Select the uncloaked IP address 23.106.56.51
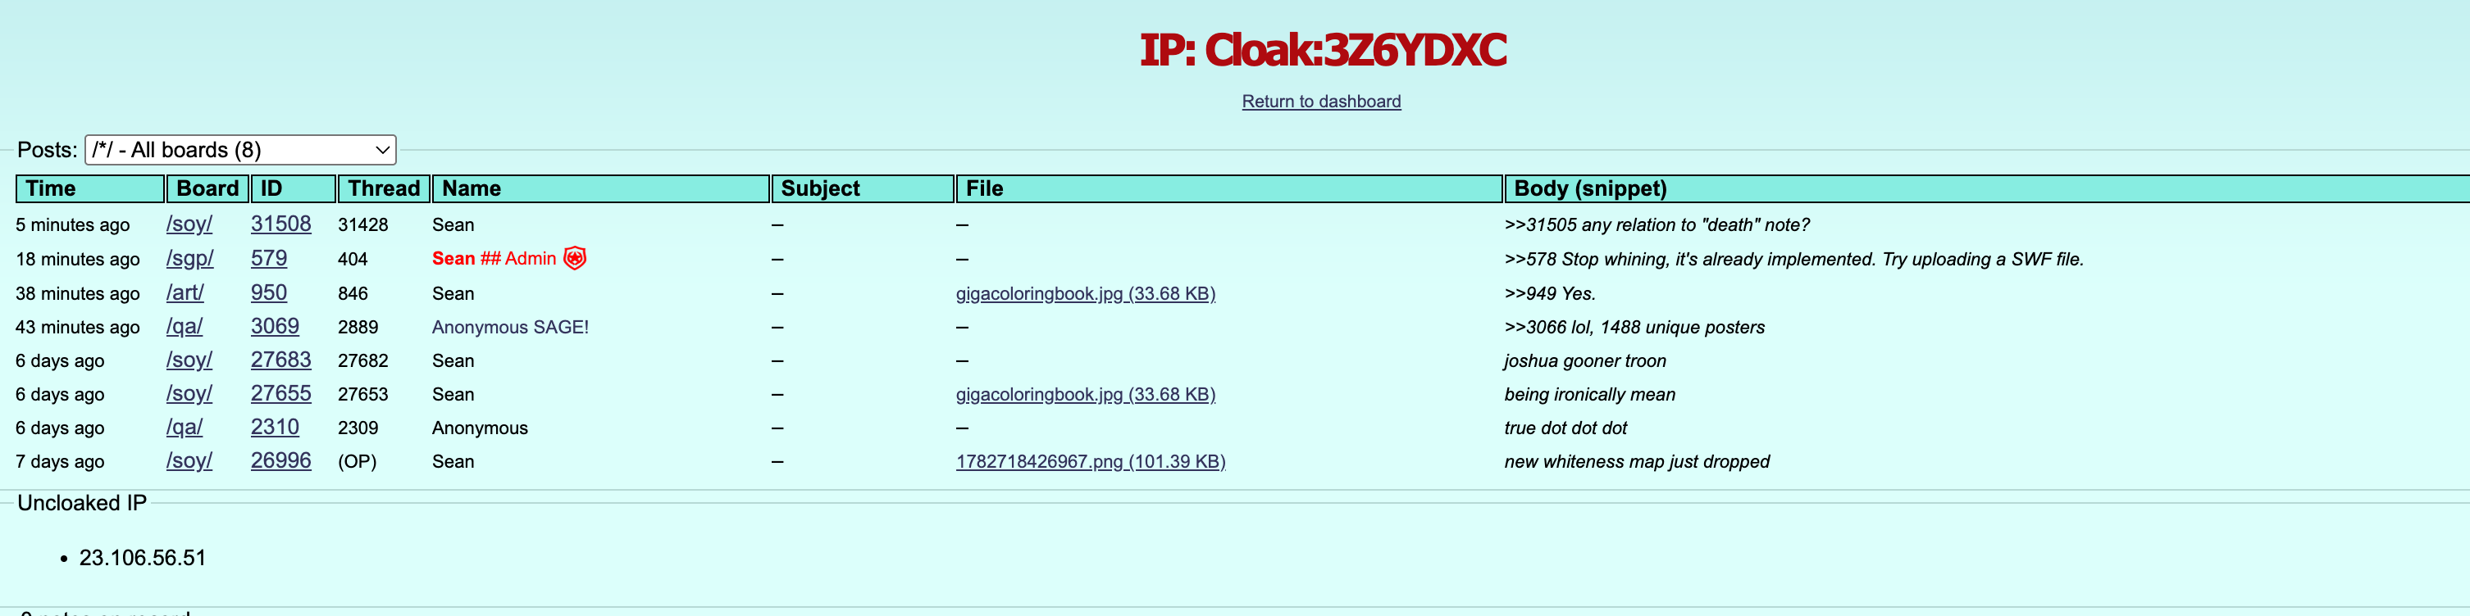The width and height of the screenshot is (2470, 616). 143,558
